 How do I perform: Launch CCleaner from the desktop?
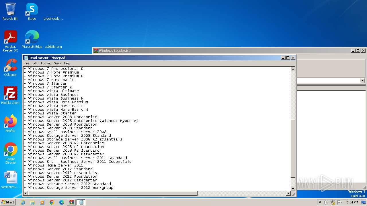click(10, 68)
